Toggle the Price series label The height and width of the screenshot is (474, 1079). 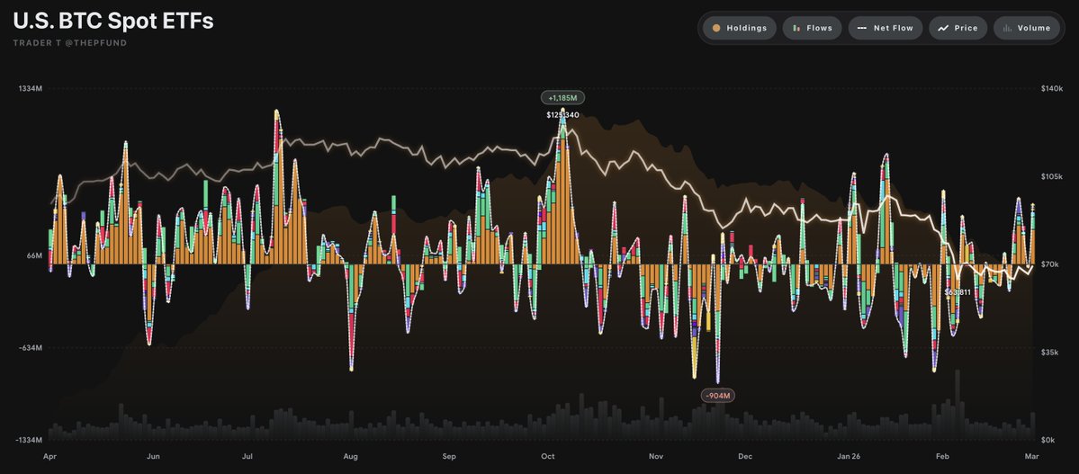(x=966, y=28)
